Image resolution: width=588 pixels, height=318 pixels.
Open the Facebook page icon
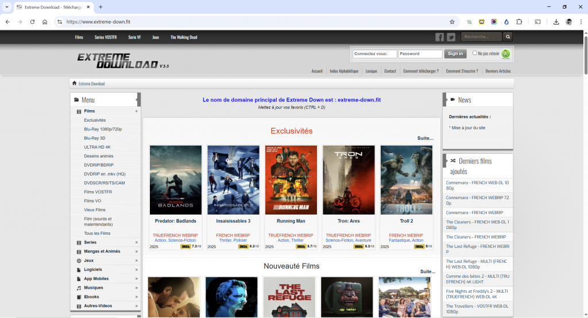(439, 37)
